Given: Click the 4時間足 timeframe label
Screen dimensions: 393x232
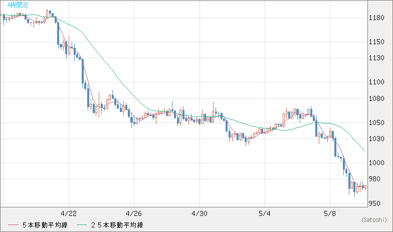Looking at the screenshot, I should [18, 5].
